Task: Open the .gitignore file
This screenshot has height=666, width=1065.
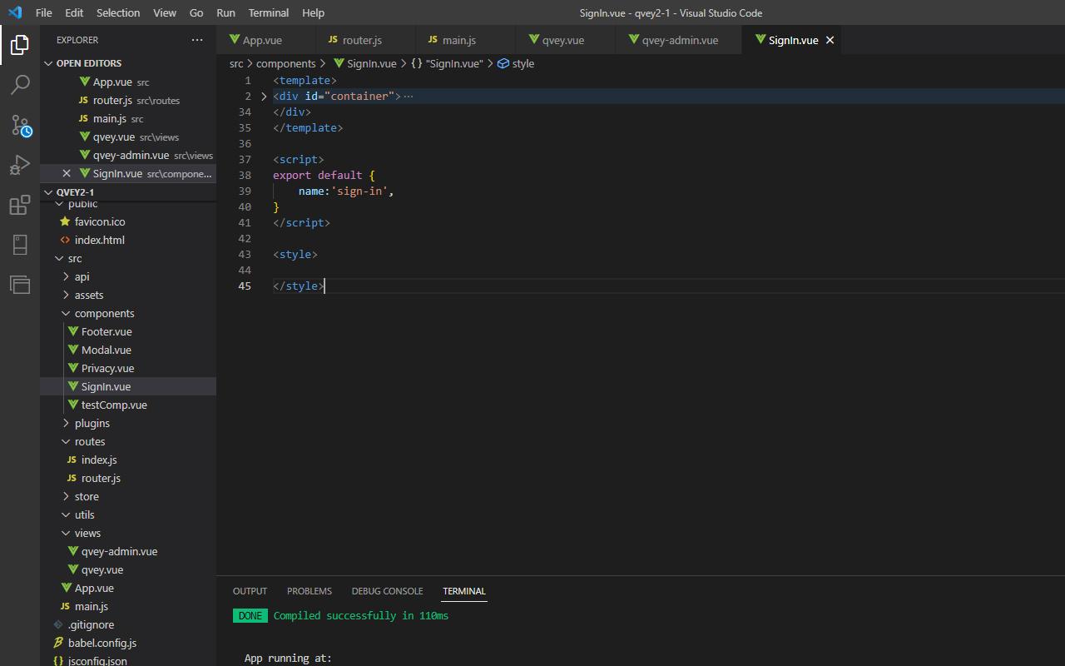Action: 128,624
